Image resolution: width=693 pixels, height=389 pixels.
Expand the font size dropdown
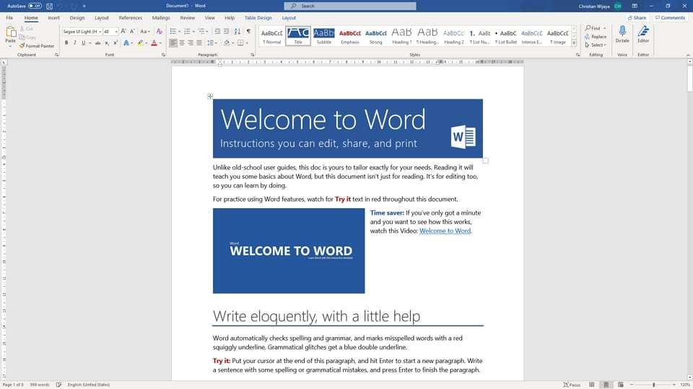tap(115, 32)
